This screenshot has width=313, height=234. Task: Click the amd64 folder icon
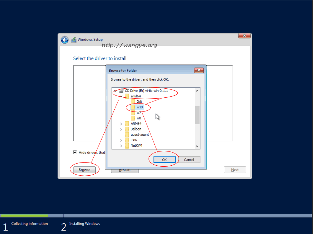click(x=127, y=96)
